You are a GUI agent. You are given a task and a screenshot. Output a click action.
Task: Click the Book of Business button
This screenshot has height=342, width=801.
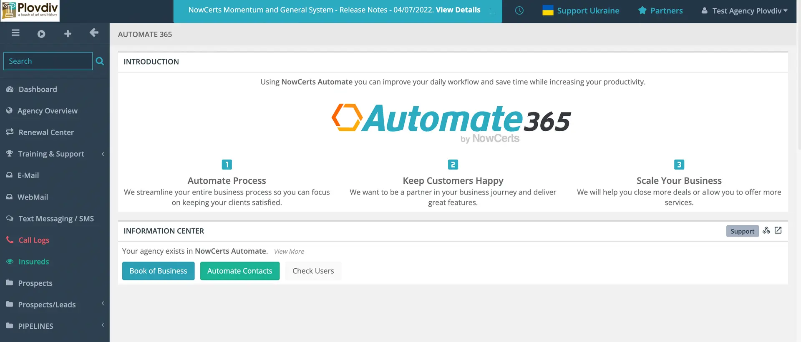[159, 271]
